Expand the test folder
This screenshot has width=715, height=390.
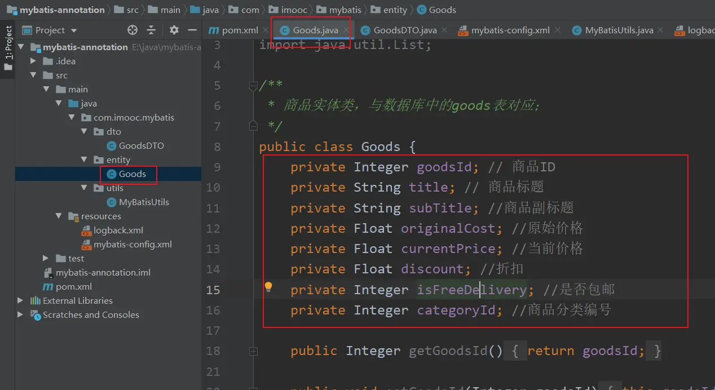coord(46,259)
